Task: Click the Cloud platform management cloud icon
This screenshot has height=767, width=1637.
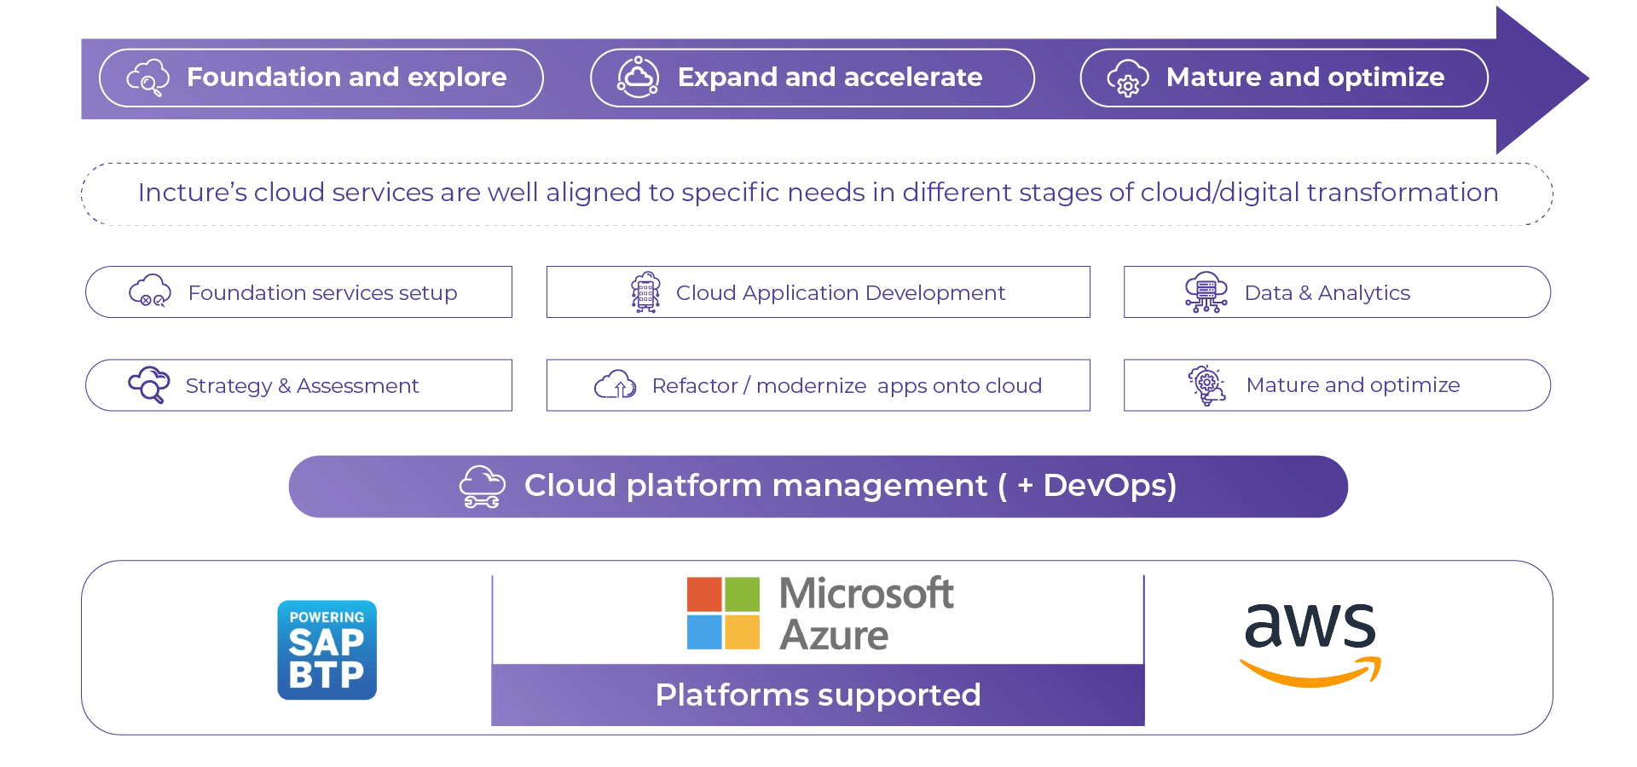Action: pyautogui.click(x=482, y=486)
